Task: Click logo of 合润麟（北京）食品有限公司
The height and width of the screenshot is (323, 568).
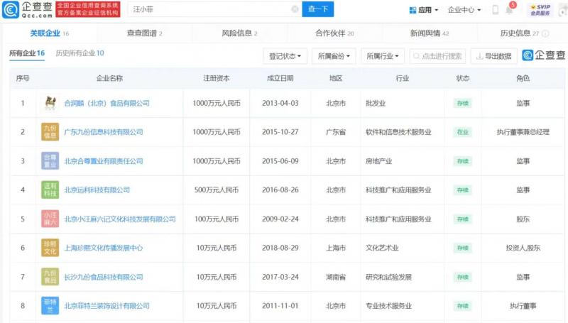Action: click(x=50, y=103)
